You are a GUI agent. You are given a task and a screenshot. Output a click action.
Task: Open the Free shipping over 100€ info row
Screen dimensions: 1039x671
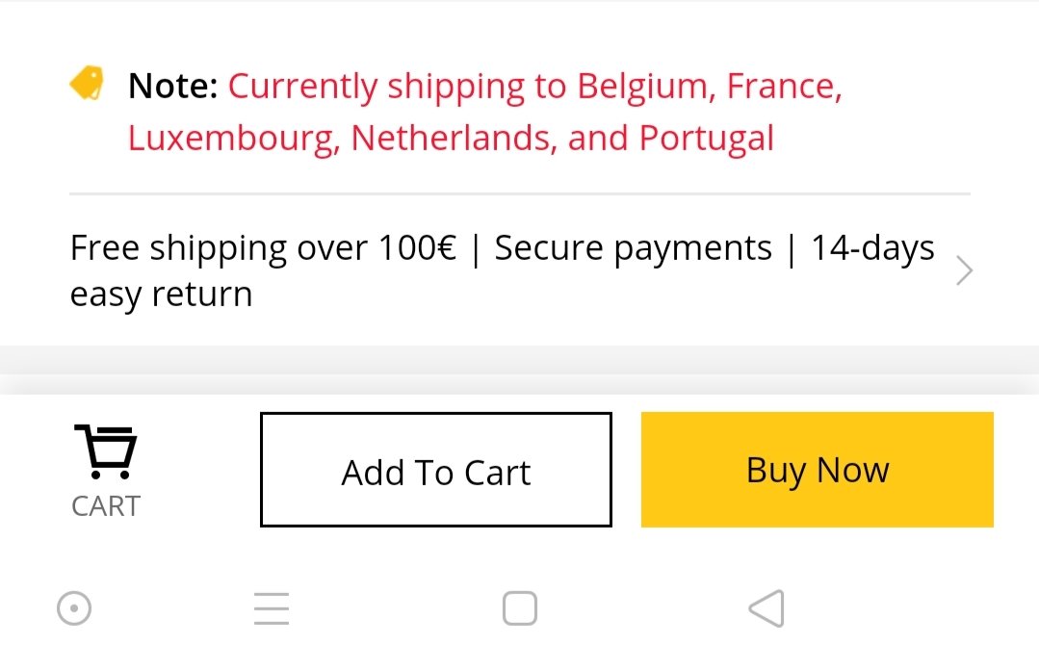(522, 271)
